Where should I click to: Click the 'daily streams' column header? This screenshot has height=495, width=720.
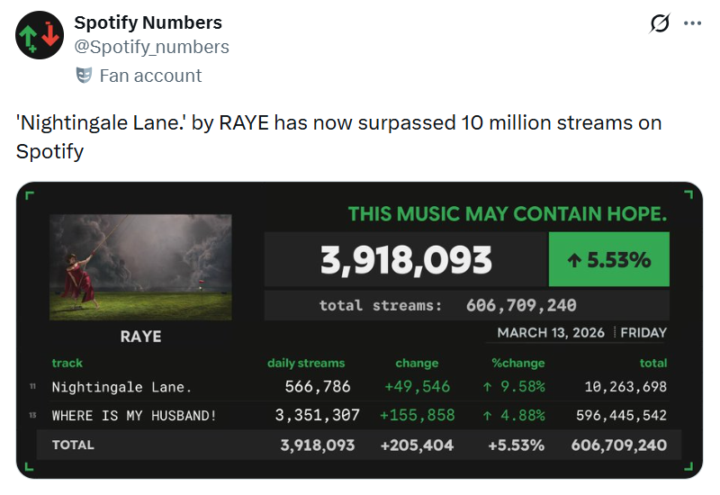click(x=306, y=363)
